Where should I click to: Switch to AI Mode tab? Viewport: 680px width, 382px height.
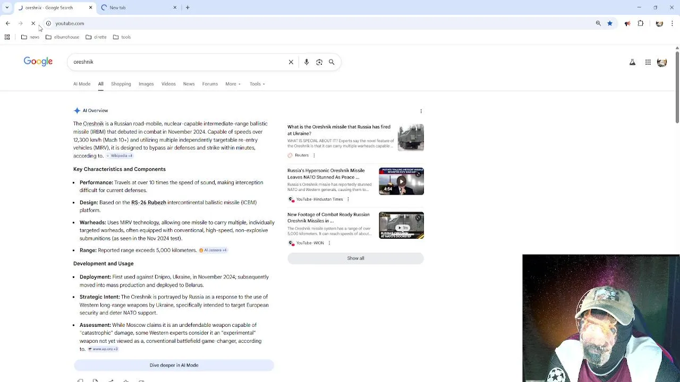click(x=82, y=84)
